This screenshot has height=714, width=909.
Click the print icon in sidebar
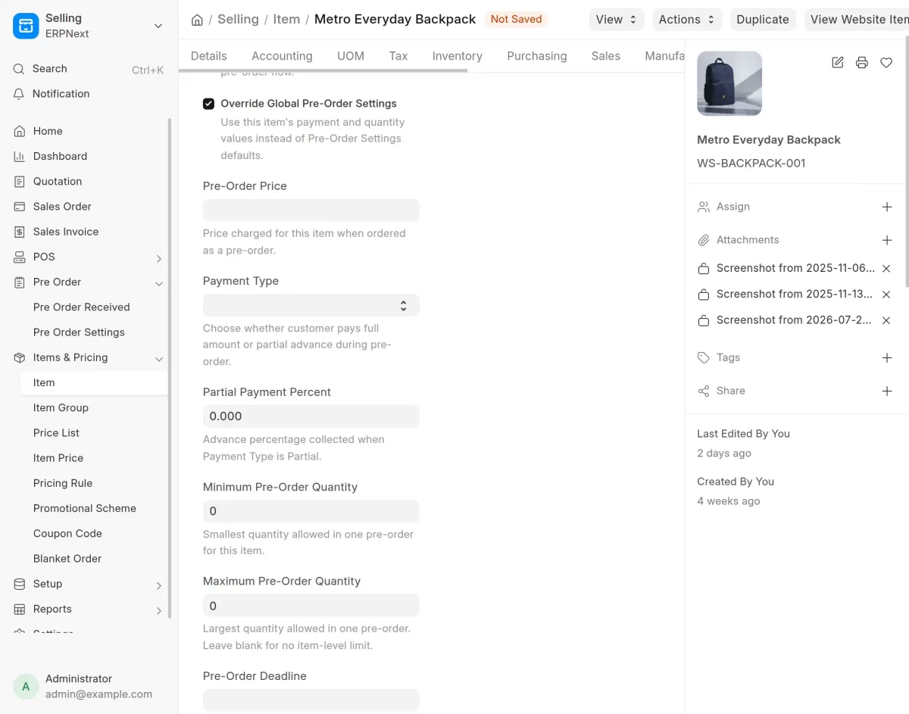pyautogui.click(x=862, y=63)
